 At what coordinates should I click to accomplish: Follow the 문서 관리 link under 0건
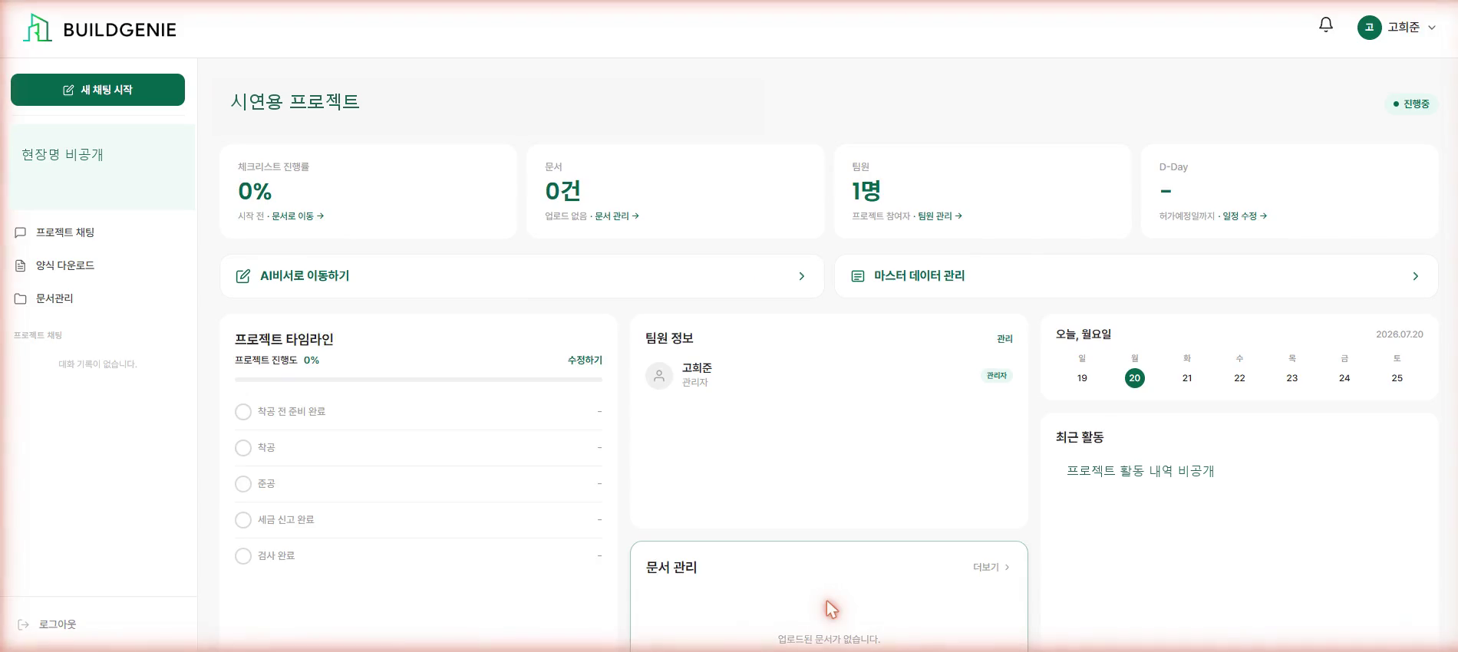coord(617,216)
